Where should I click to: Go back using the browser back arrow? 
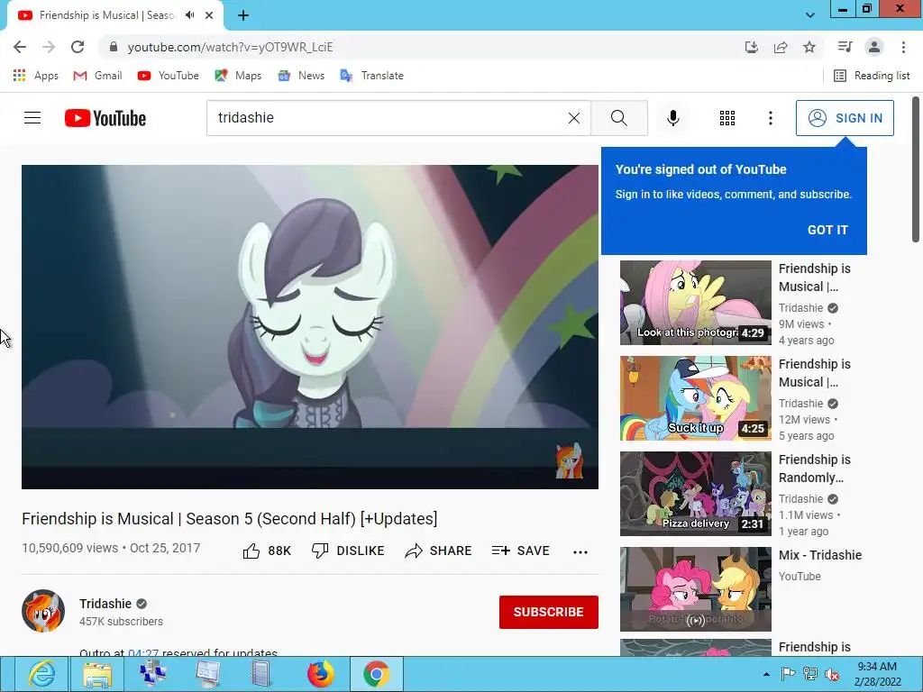click(20, 47)
